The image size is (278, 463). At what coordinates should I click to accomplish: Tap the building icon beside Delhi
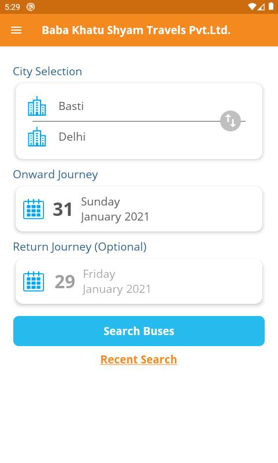pos(37,137)
